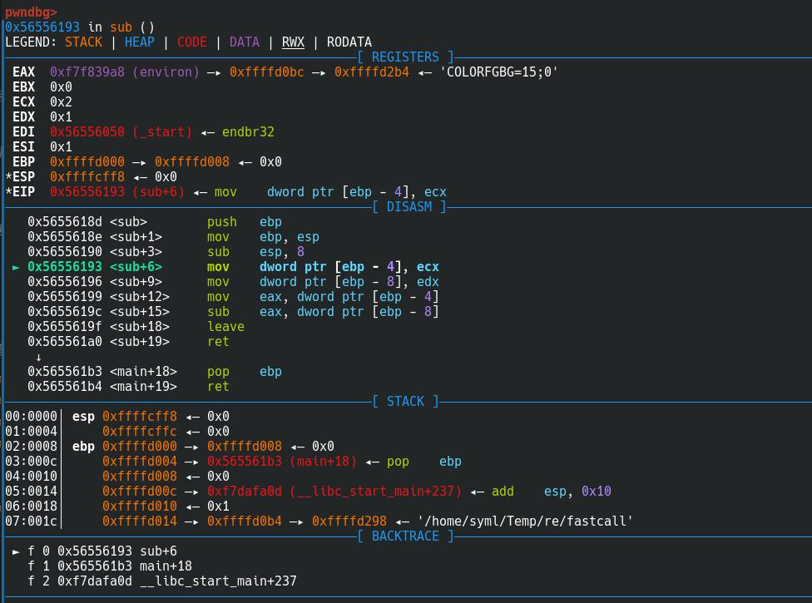Select the DISASM section header
The image size is (812, 603).
click(408, 207)
